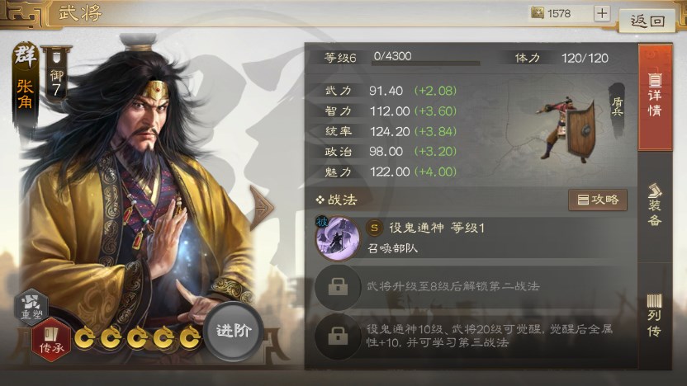Click the plus icon beside 1578
This screenshot has width=687, height=386.
(x=602, y=13)
